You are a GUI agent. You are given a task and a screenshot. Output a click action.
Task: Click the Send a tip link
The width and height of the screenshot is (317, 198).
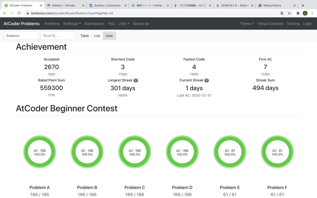(x=141, y=24)
